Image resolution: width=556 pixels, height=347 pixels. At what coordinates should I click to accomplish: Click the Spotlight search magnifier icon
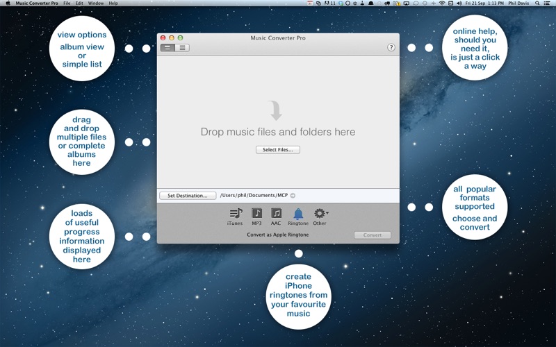537,3
